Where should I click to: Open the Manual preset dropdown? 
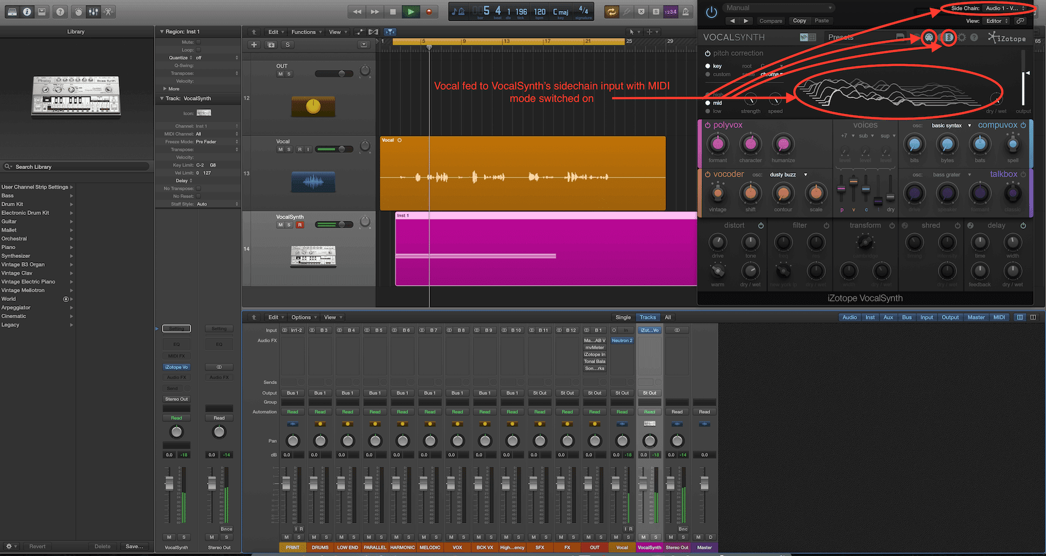click(779, 8)
